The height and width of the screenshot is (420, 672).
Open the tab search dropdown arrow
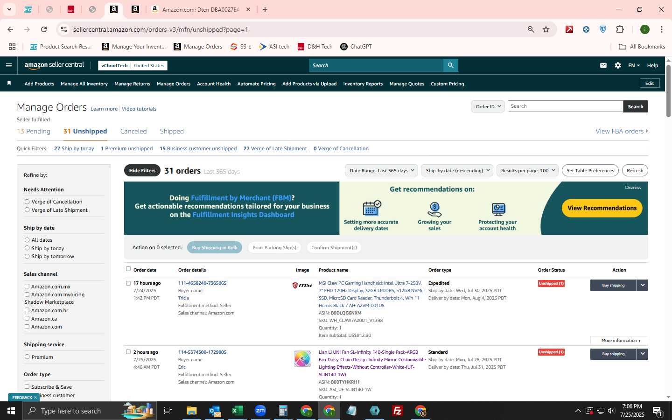tap(9, 9)
